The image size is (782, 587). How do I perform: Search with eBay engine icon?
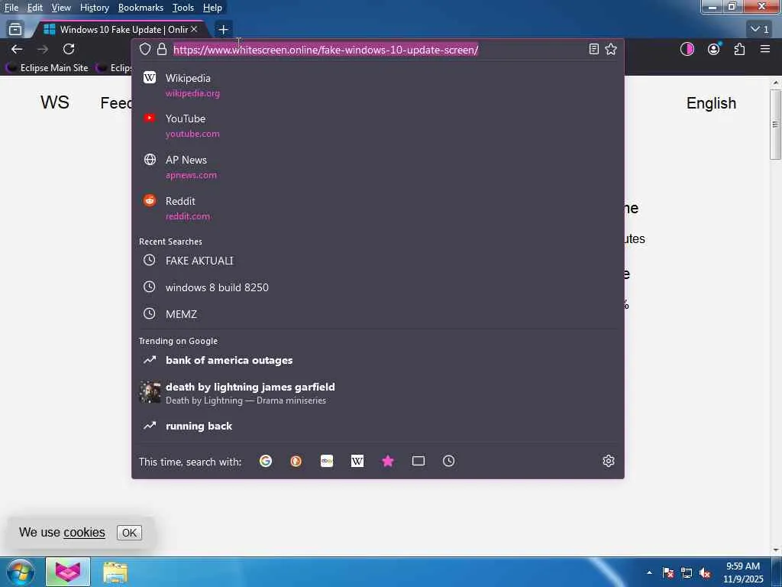(x=327, y=461)
